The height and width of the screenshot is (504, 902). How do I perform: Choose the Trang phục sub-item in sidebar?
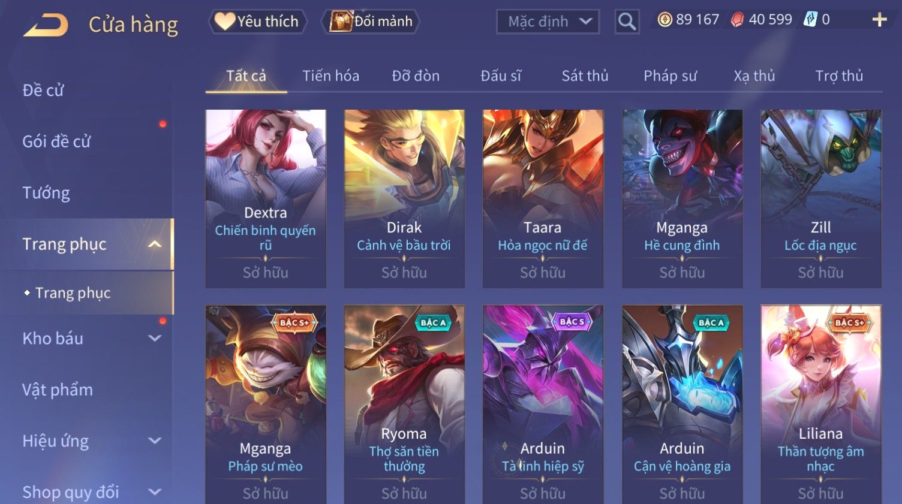tap(73, 293)
